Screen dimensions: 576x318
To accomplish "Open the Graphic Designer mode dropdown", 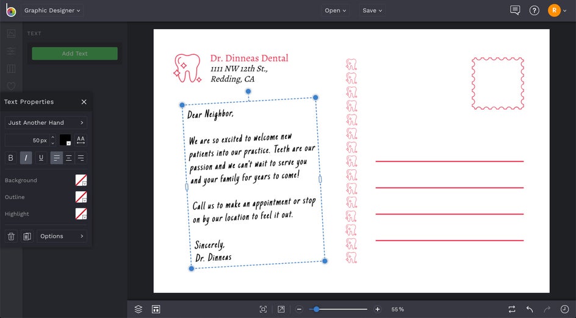I will point(52,10).
